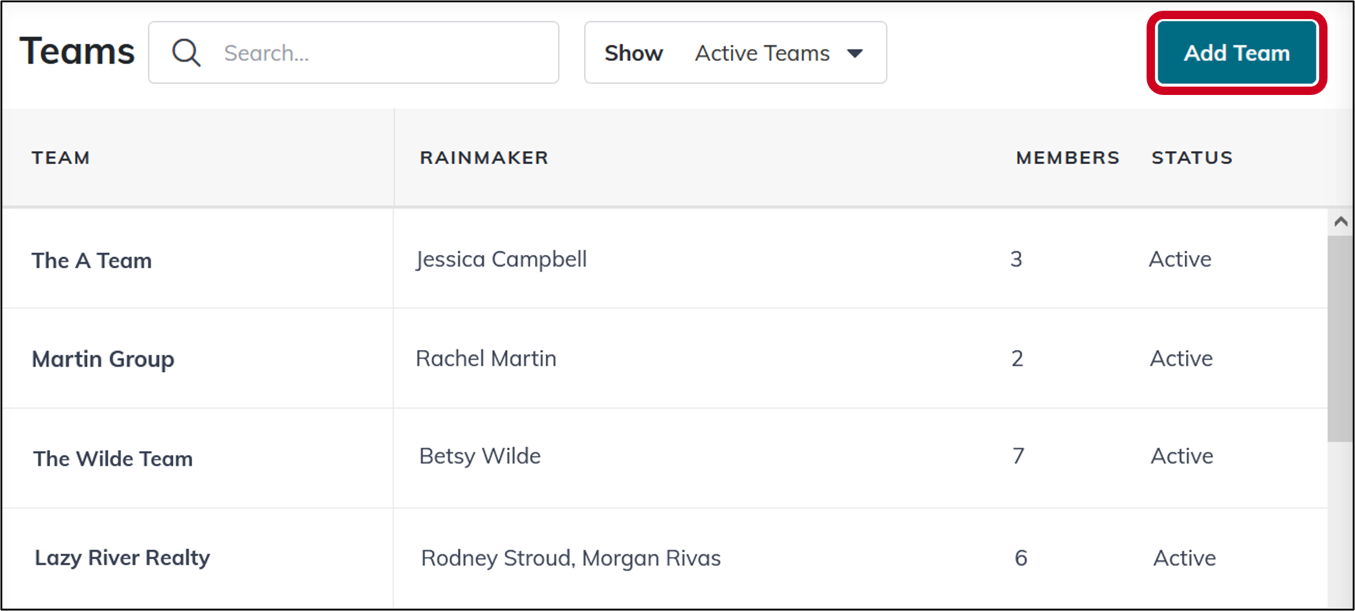1355x611 pixels.
Task: Click the search magnifying glass icon
Action: pos(186,53)
